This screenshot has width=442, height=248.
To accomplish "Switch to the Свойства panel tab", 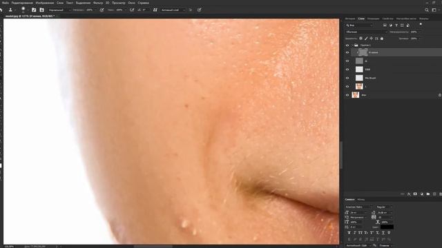I will (x=388, y=19).
